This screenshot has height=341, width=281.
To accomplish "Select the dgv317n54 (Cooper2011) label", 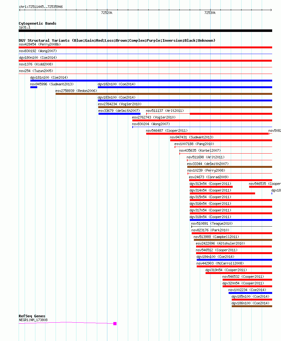I will (x=210, y=210).
